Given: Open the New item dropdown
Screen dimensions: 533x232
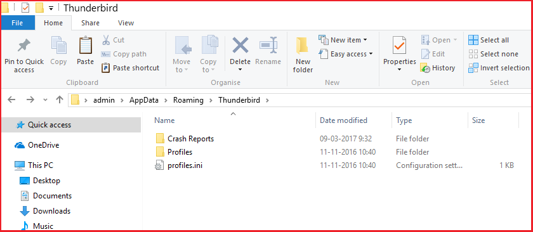Looking at the screenshot, I should [343, 40].
